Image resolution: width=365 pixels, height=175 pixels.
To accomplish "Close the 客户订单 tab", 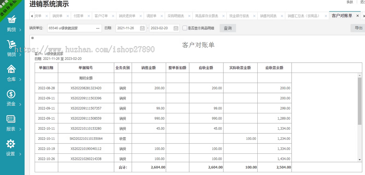I will click(x=113, y=16).
